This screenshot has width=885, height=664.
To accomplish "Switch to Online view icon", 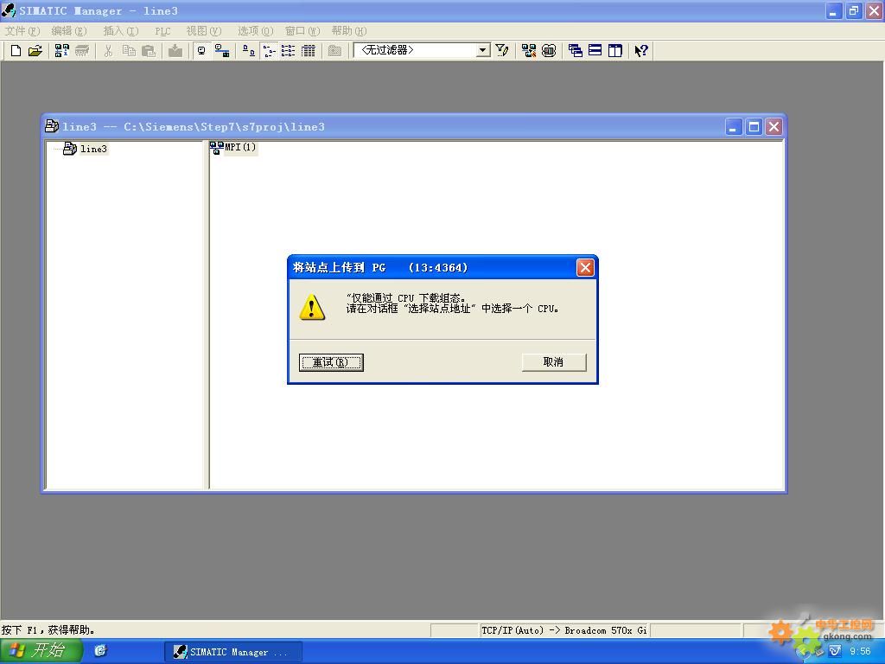I will coord(222,51).
